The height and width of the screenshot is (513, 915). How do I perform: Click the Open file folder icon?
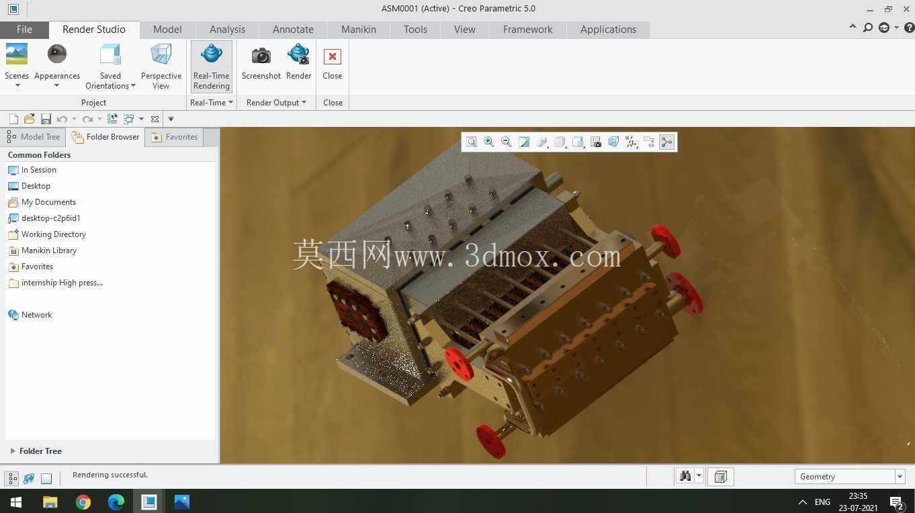point(29,119)
